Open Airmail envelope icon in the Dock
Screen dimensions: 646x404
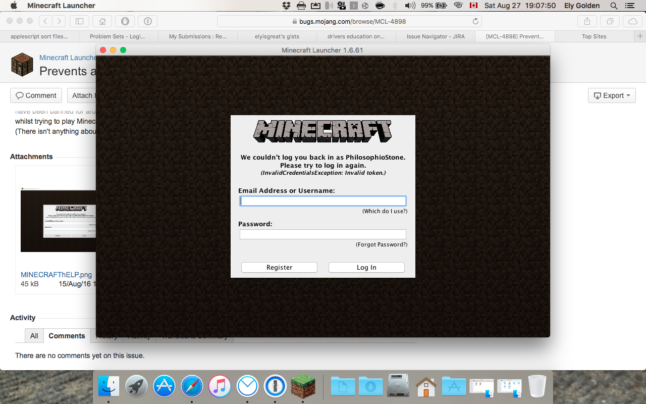click(x=247, y=387)
